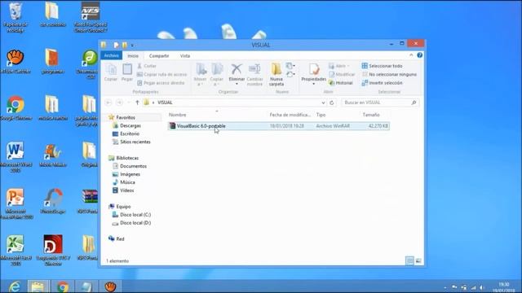This screenshot has width=522, height=293.
Task: Switch to the Vista ribbon tab
Action: click(x=185, y=56)
